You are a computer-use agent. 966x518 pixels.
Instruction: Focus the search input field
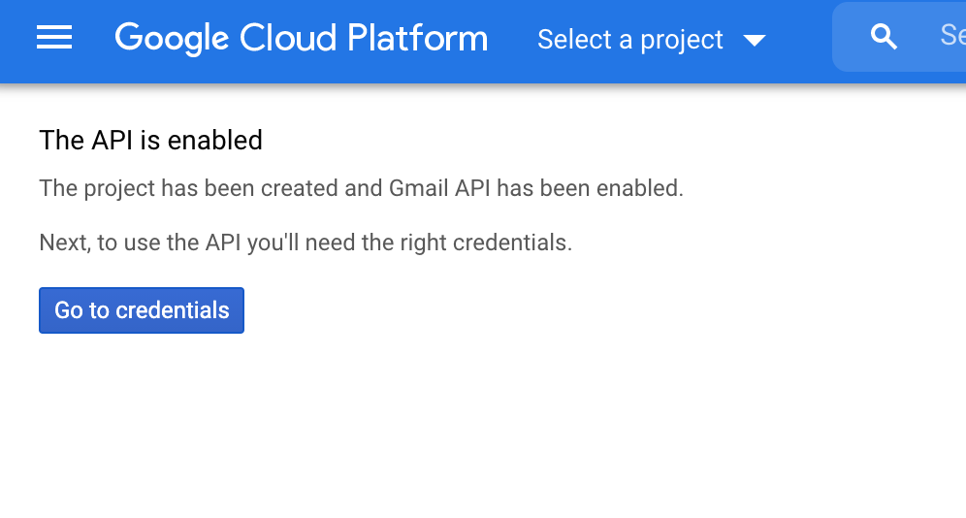click(x=899, y=37)
